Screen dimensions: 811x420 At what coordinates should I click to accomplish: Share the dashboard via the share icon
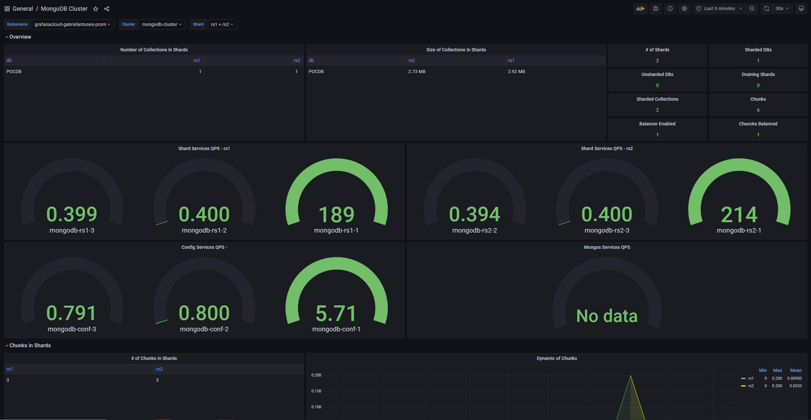coord(107,9)
